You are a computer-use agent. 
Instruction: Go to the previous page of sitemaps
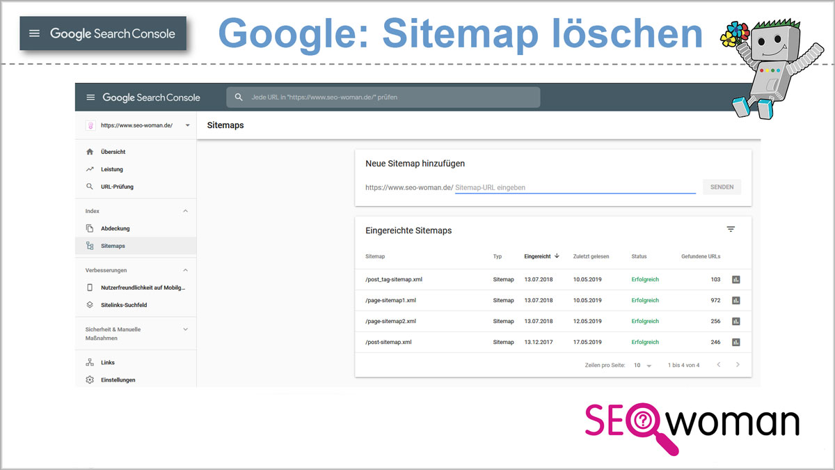click(719, 365)
